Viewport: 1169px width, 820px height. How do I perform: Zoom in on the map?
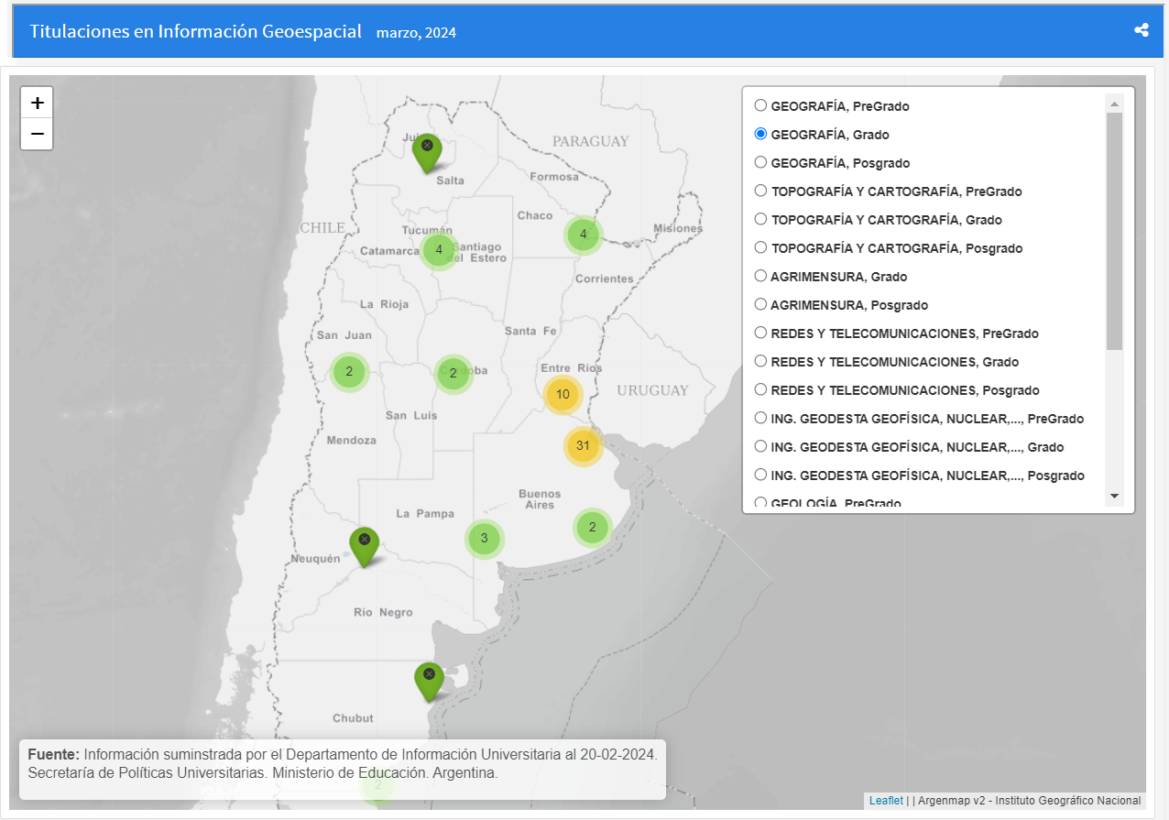pos(37,103)
